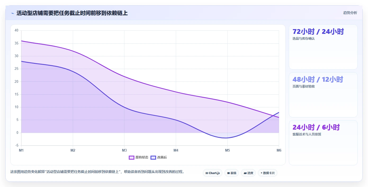This screenshot has height=187, width=368.
Task: Click the M1 axis label
Action: 21,150
